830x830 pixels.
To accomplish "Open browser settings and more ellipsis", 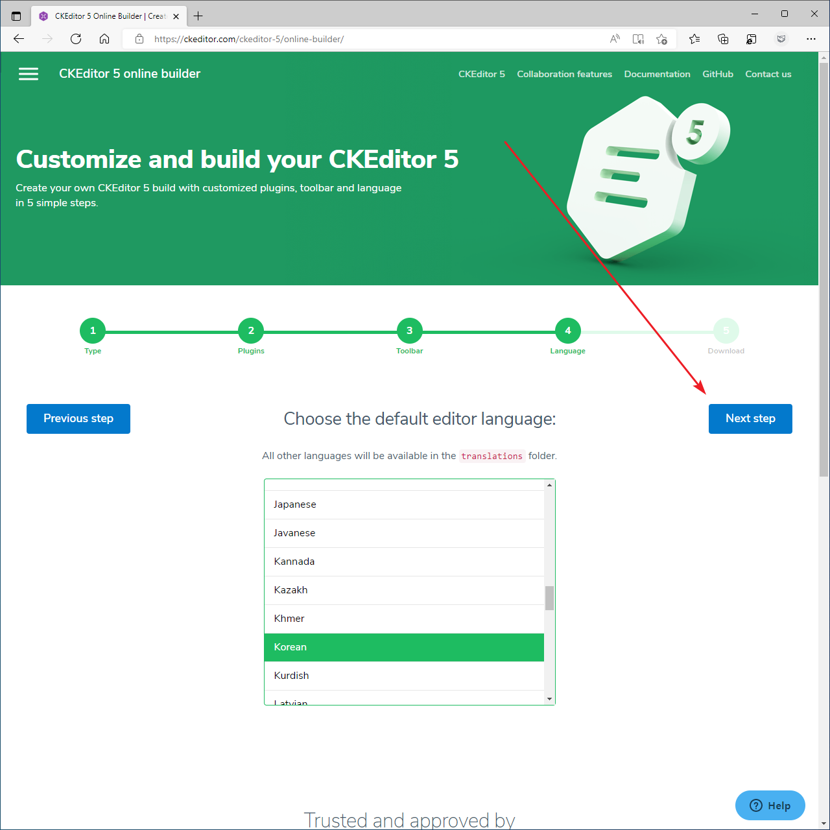I will pos(811,39).
